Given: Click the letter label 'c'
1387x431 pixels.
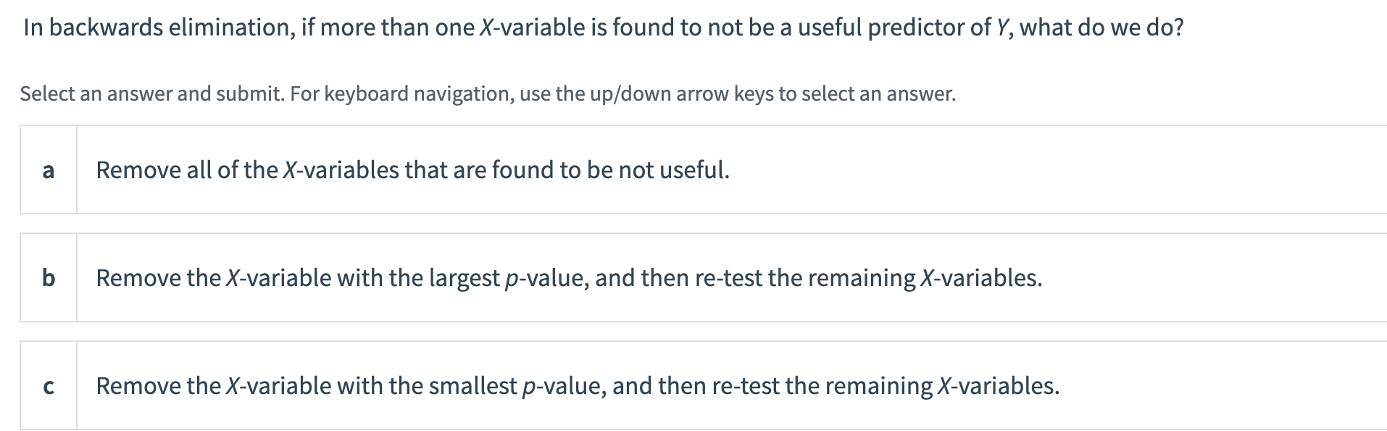Looking at the screenshot, I should click(49, 387).
